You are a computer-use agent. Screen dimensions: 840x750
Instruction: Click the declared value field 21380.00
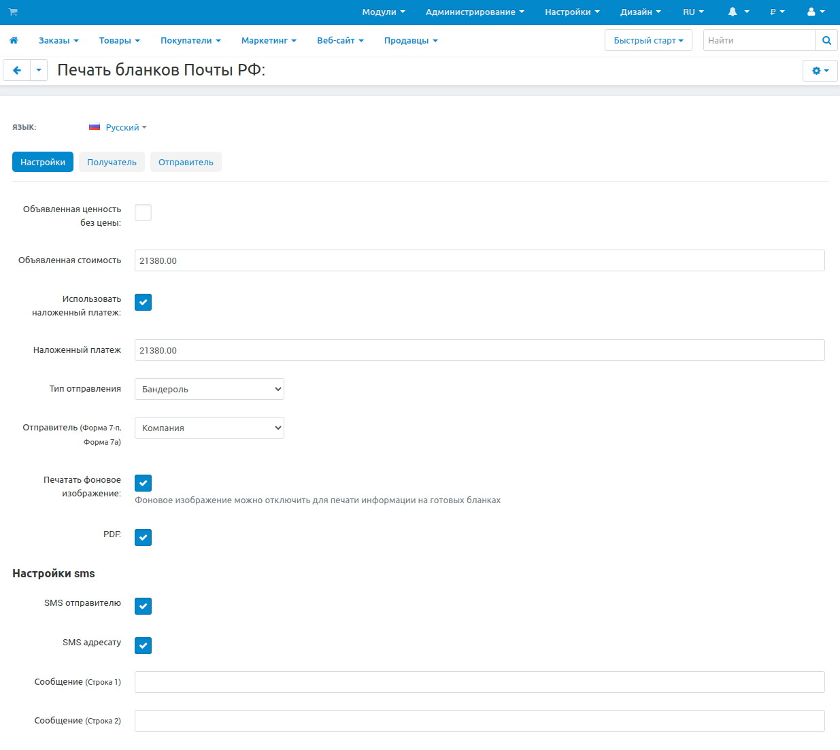[x=480, y=260]
